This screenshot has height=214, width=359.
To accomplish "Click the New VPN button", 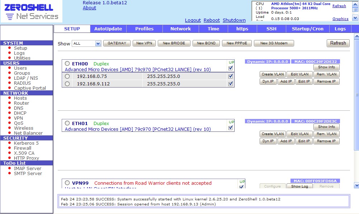I will pyautogui.click(x=144, y=43).
